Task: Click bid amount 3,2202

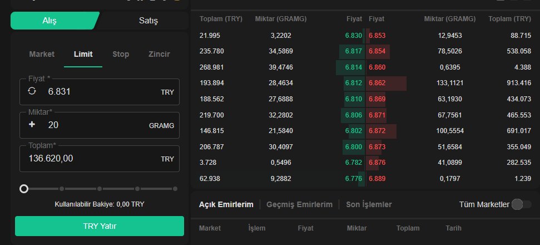Action: pyautogui.click(x=281, y=36)
